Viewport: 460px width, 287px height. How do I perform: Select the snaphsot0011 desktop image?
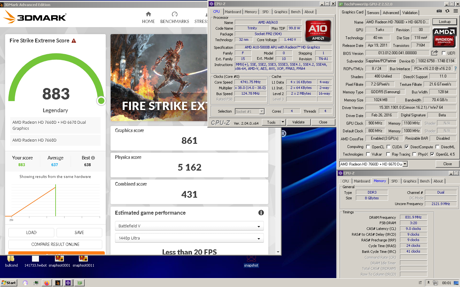click(x=83, y=261)
